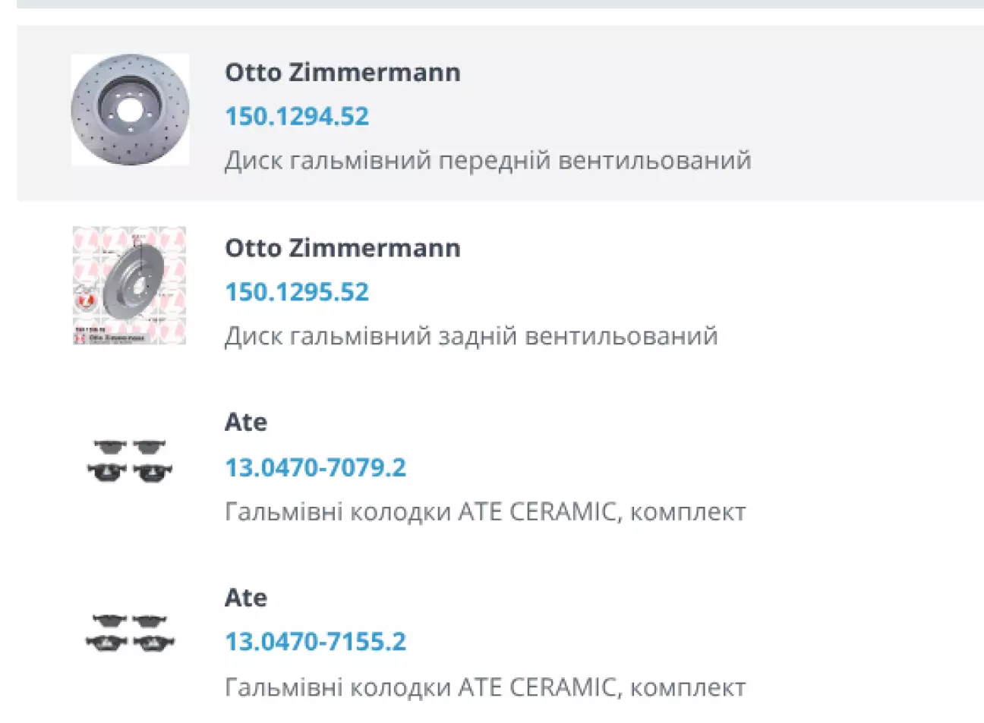Open the drilled front brake disc thumbnail

(x=130, y=110)
